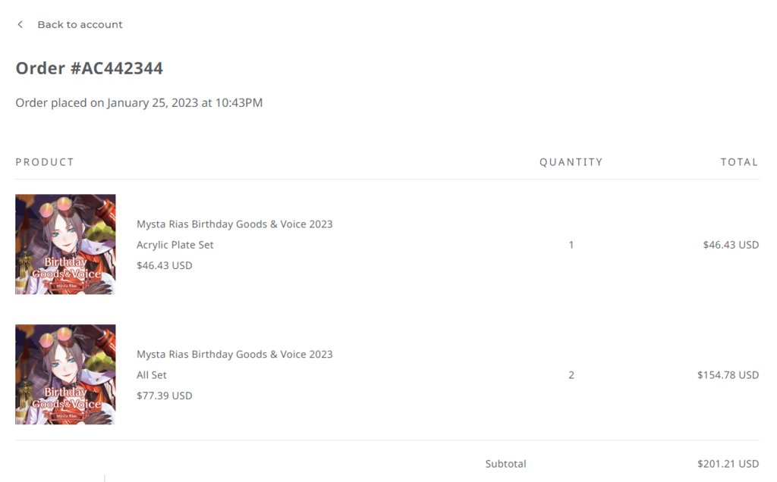The width and height of the screenshot is (777, 482).
Task: Click the order placed date text
Action: pos(139,103)
